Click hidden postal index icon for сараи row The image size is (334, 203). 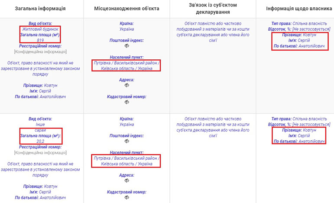pyautogui.click(x=126, y=142)
